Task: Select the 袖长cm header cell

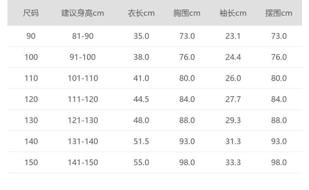Action: 233,13
